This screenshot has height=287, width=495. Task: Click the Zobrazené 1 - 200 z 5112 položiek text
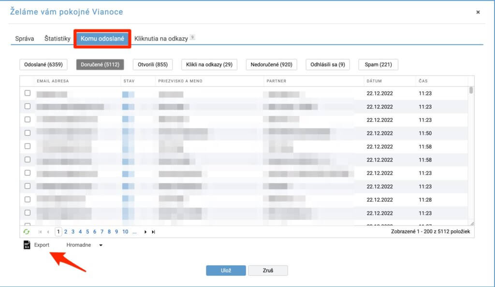[x=430, y=231]
